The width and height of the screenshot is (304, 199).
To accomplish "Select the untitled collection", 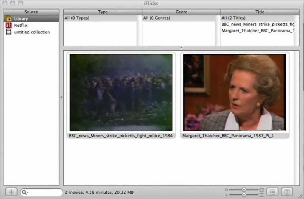I will pyautogui.click(x=31, y=32).
